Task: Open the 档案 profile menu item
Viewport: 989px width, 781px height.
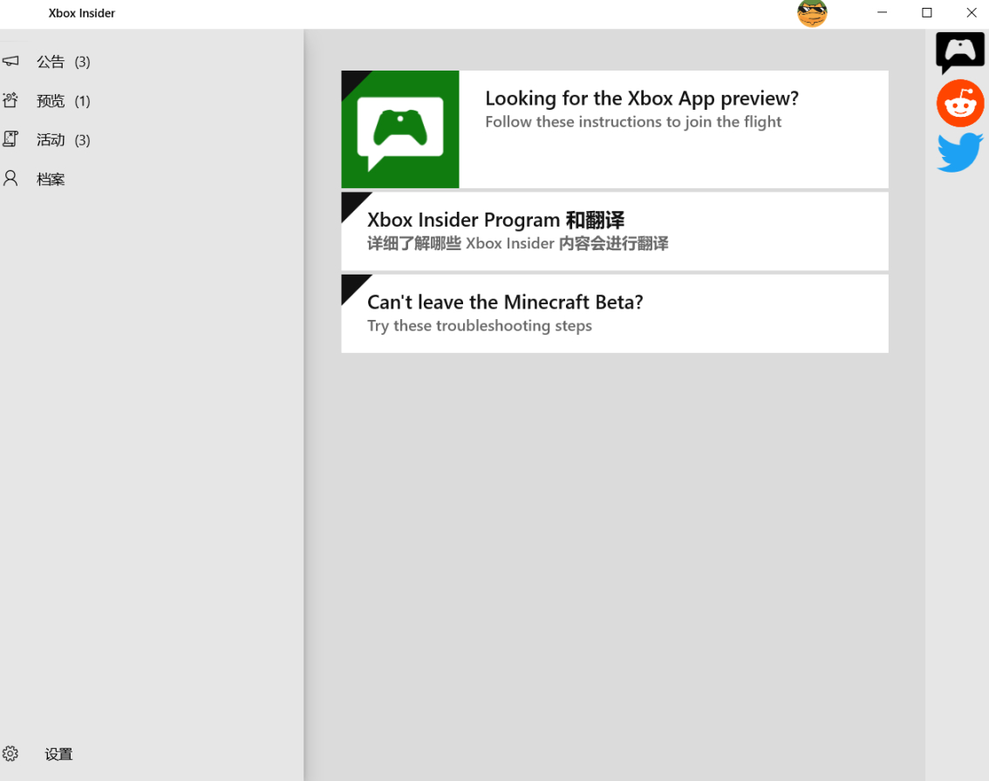Action: pyautogui.click(x=152, y=179)
